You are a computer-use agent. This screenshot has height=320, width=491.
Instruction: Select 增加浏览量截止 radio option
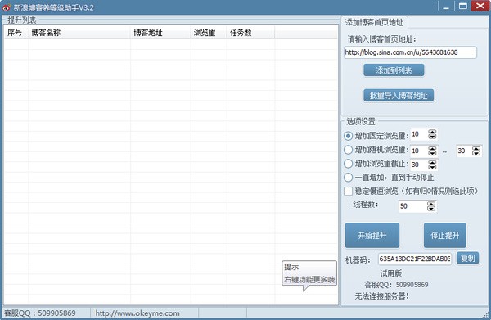point(348,164)
